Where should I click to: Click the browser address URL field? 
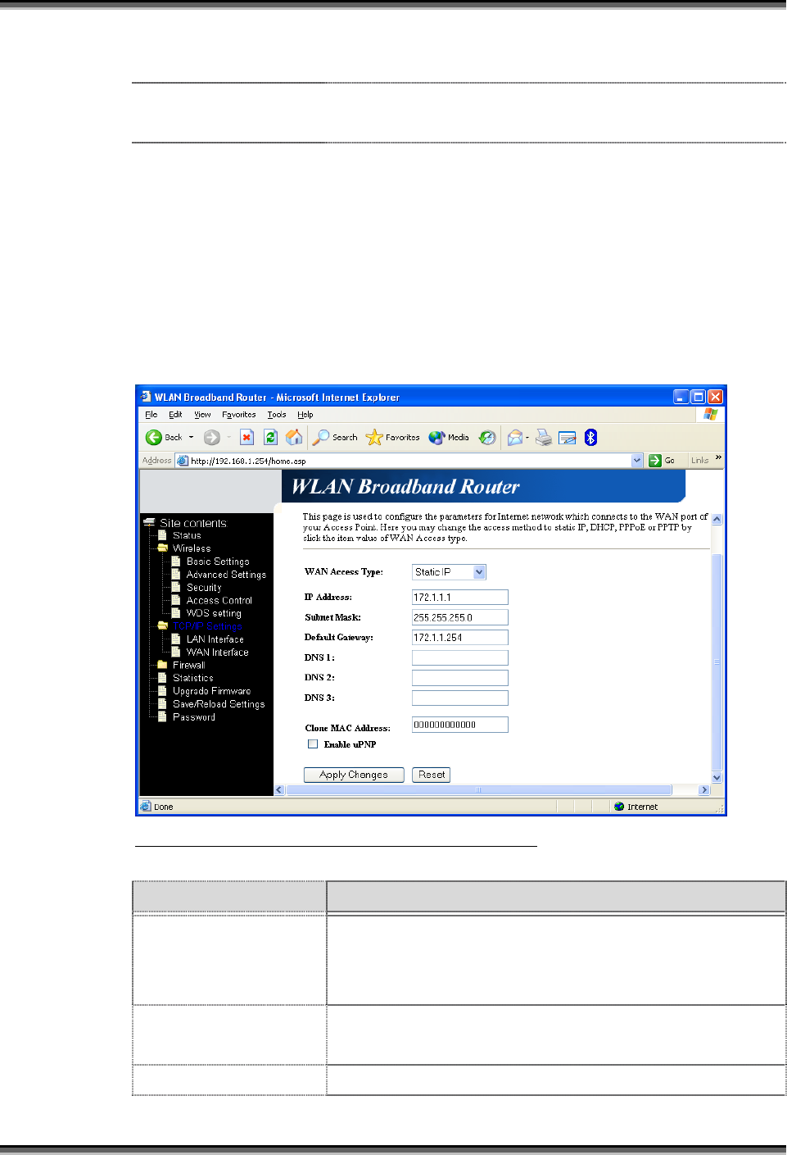point(409,461)
